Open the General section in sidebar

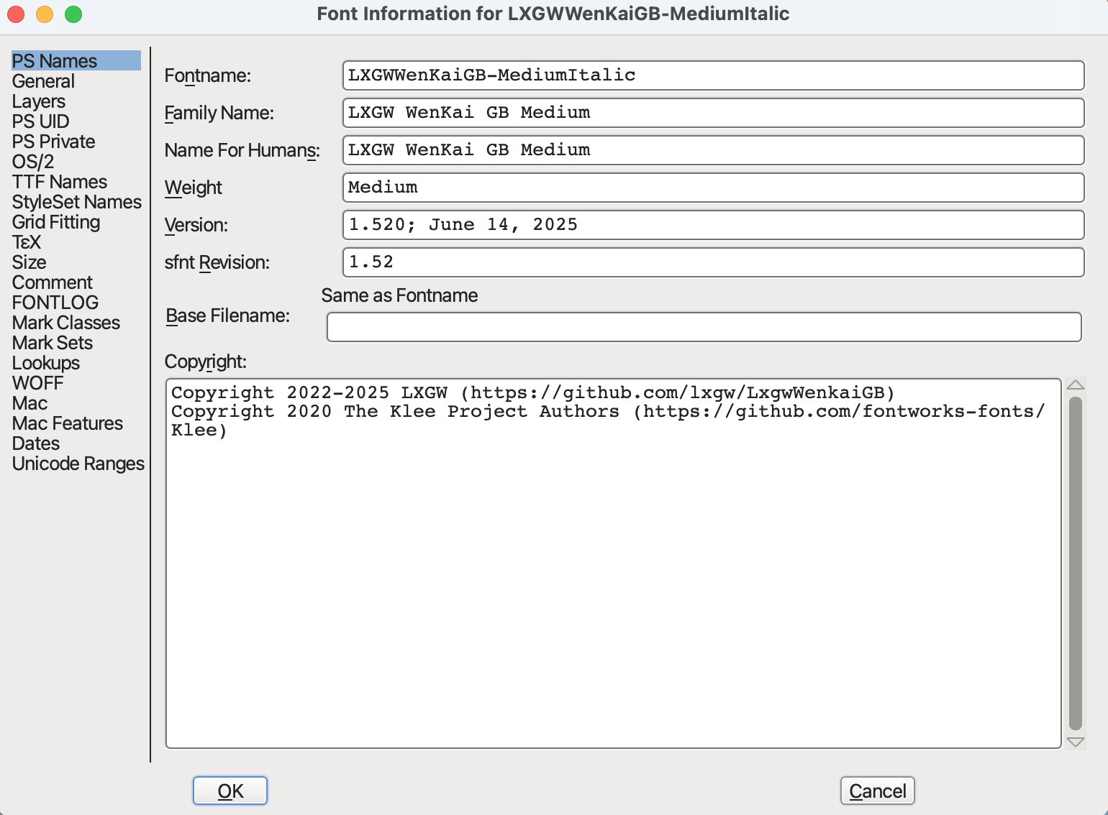[x=43, y=81]
